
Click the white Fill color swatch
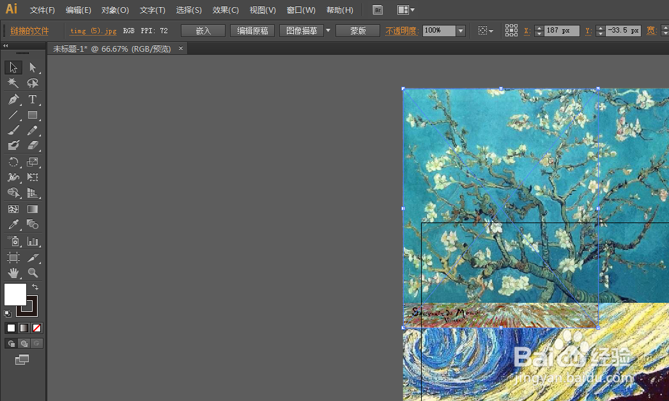click(15, 294)
